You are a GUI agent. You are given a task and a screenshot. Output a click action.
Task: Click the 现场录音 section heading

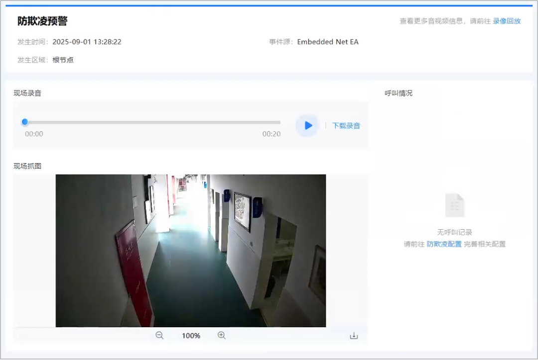pos(27,93)
